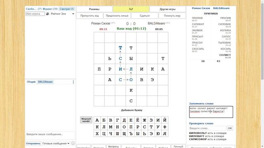Click the Запомнить слово heading
Image resolution: width=264 pixels, height=148 pixels.
tap(201, 104)
